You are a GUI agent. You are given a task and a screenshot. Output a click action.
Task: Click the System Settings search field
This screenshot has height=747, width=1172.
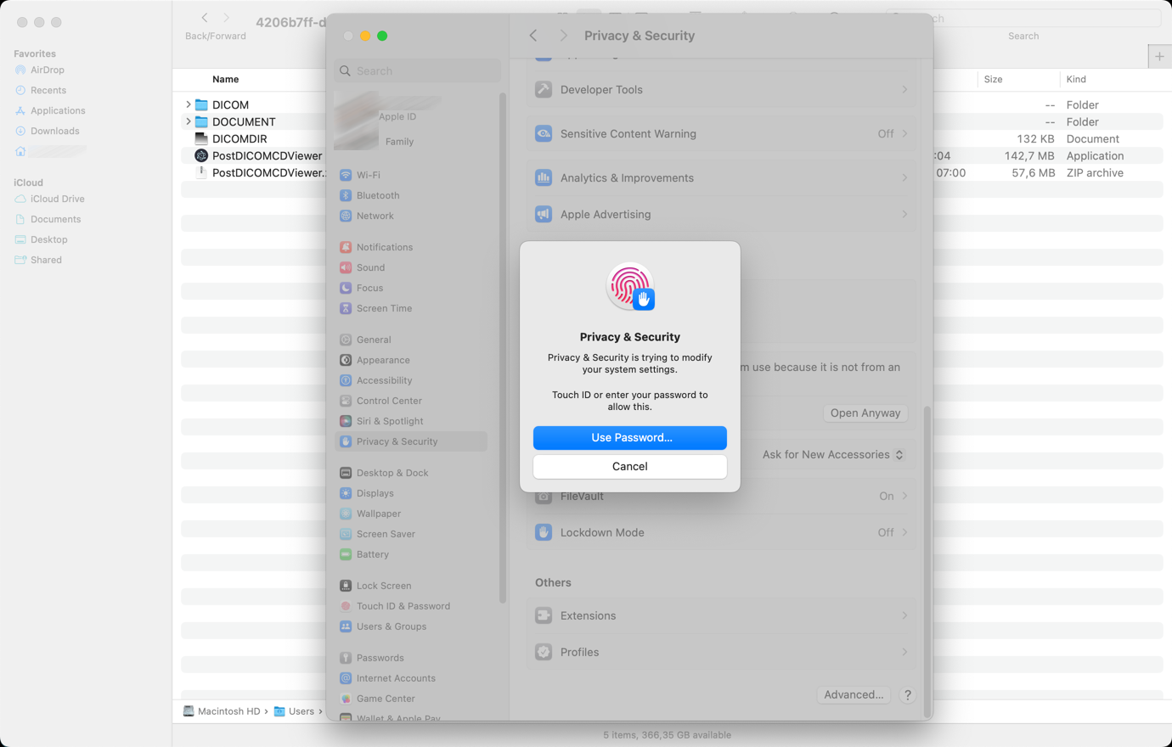pyautogui.click(x=416, y=70)
